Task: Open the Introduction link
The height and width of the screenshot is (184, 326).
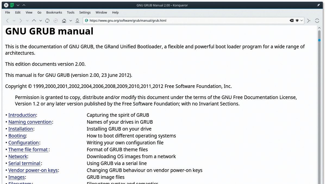Action: pyautogui.click(x=22, y=115)
